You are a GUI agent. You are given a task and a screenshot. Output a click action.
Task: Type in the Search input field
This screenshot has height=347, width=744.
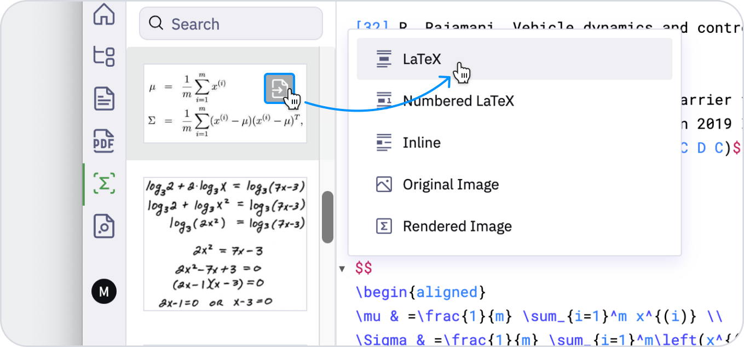click(241, 24)
